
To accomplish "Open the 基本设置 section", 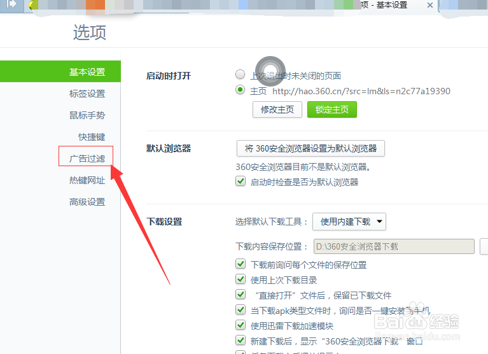I will (60, 71).
